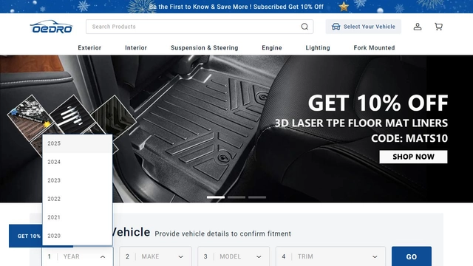The width and height of the screenshot is (473, 266).
Task: Open the Lighting category
Action: click(318, 47)
